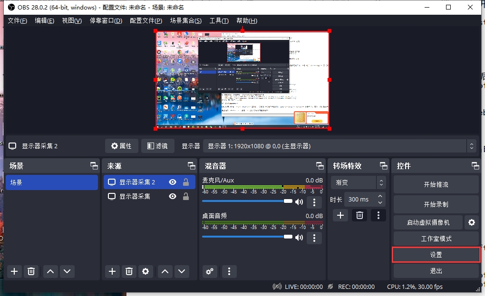Pop out the 混音器 dock panel
This screenshot has width=485, height=296.
pyautogui.click(x=320, y=166)
